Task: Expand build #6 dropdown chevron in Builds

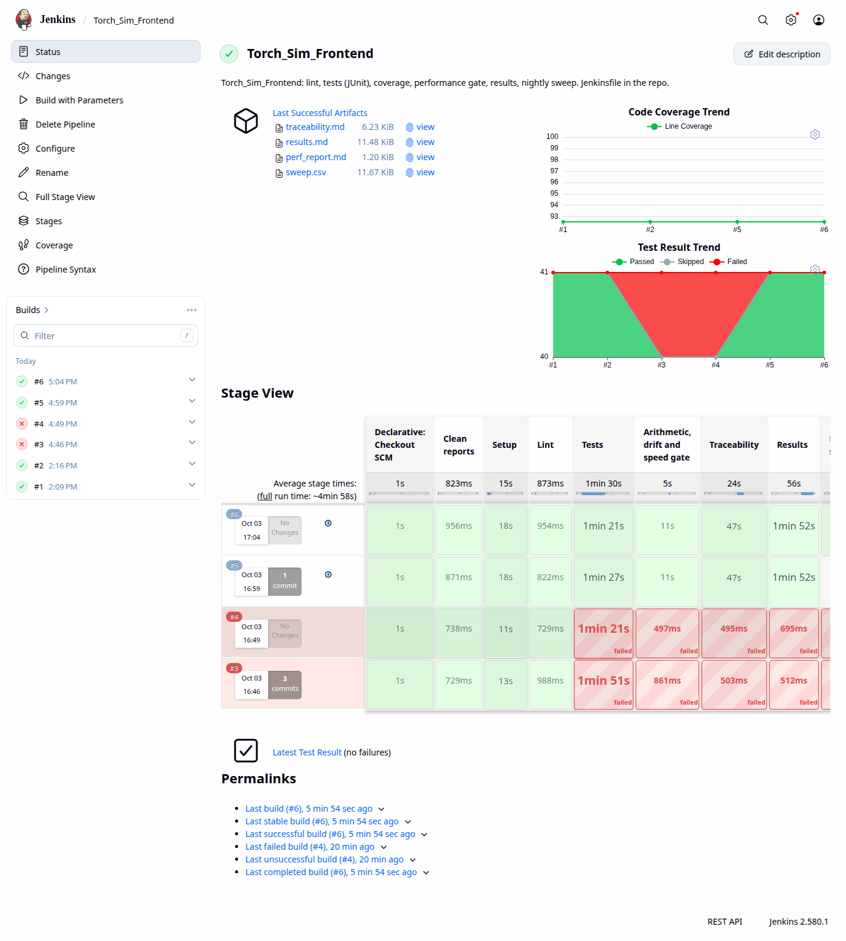Action: 192,380
